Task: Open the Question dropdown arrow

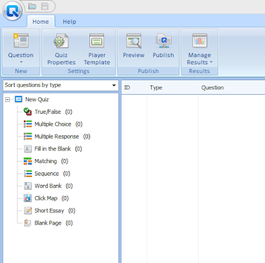Action: tap(21, 62)
